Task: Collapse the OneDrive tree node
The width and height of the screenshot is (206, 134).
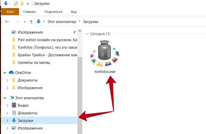Action: point(5,73)
